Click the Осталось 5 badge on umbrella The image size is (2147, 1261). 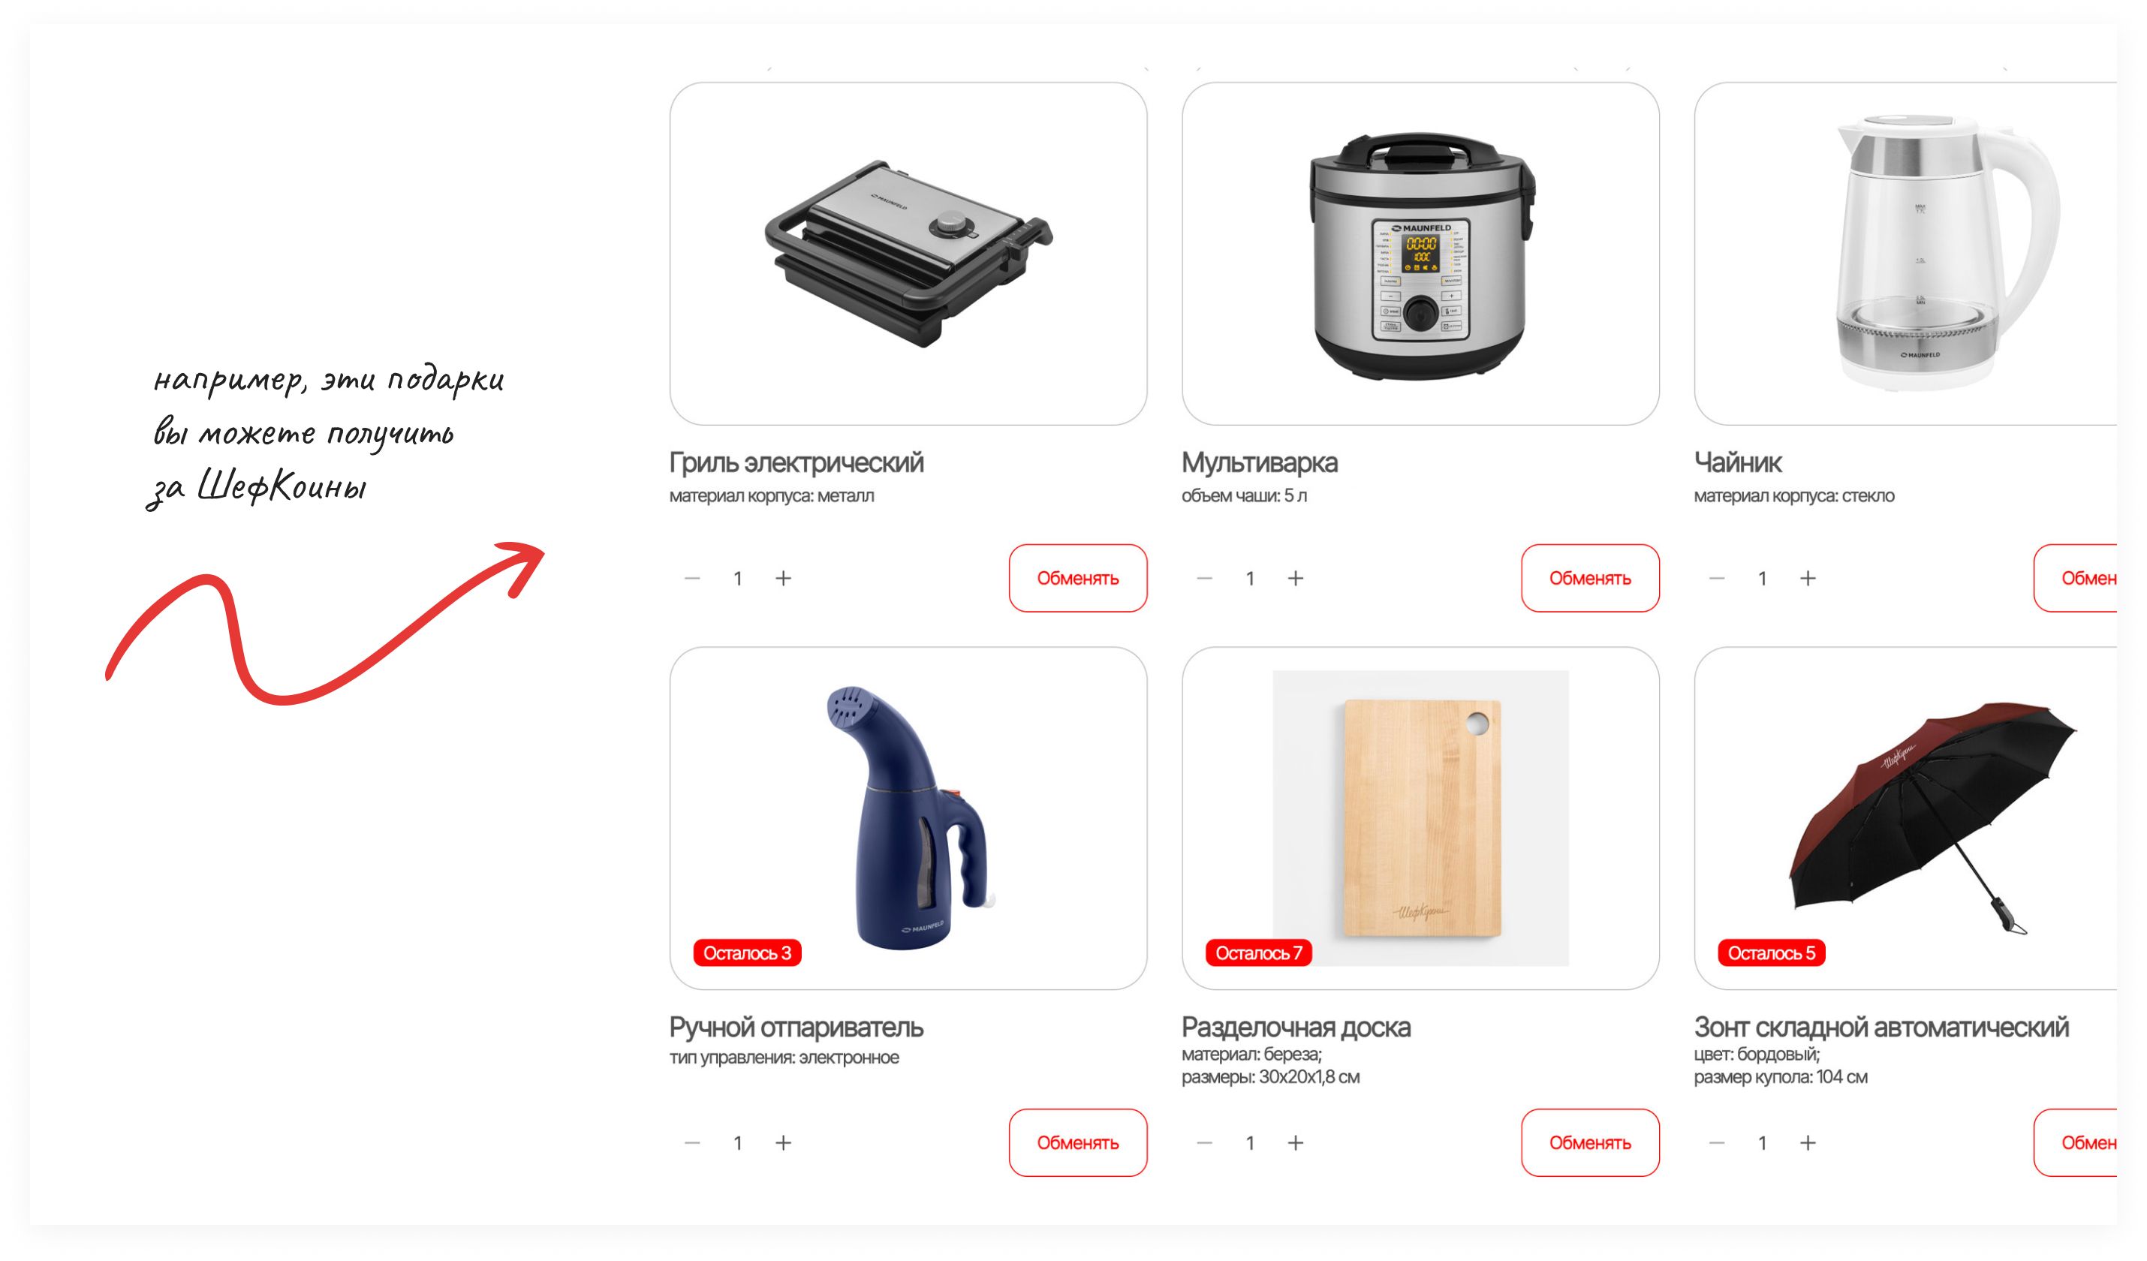pyautogui.click(x=1772, y=953)
